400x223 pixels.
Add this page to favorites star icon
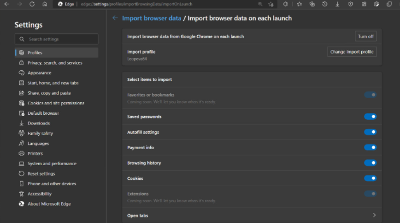pyautogui.click(x=271, y=4)
